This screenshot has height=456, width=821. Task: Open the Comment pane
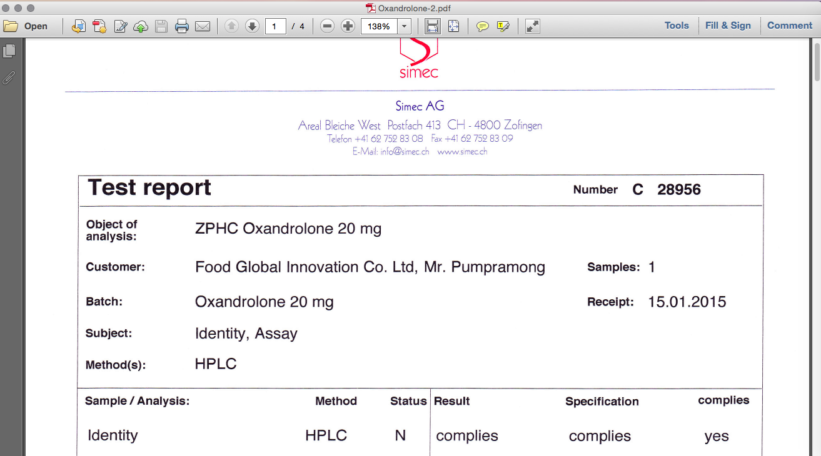790,26
